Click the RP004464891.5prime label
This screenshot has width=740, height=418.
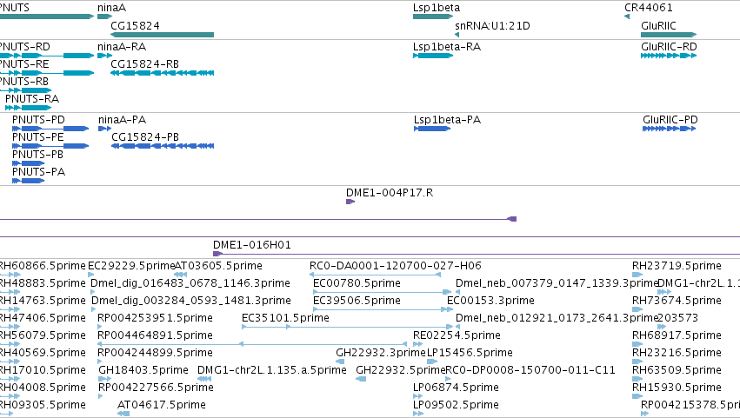point(155,336)
